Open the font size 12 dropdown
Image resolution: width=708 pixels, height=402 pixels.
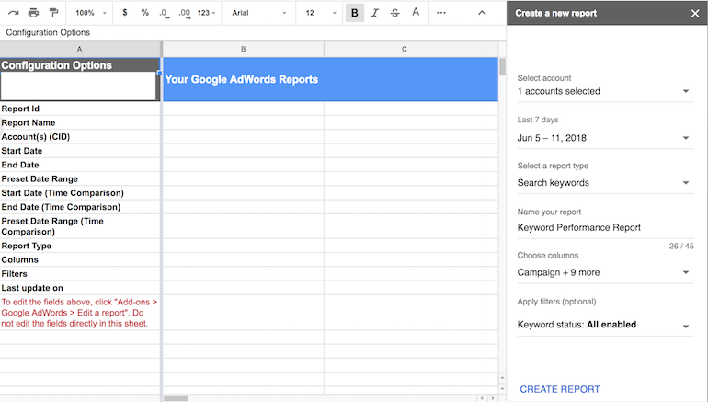pos(321,13)
